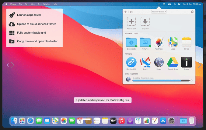The width and height of the screenshot is (206, 130).
Task: Open Apple TV from the Dock
Action: tap(113, 121)
